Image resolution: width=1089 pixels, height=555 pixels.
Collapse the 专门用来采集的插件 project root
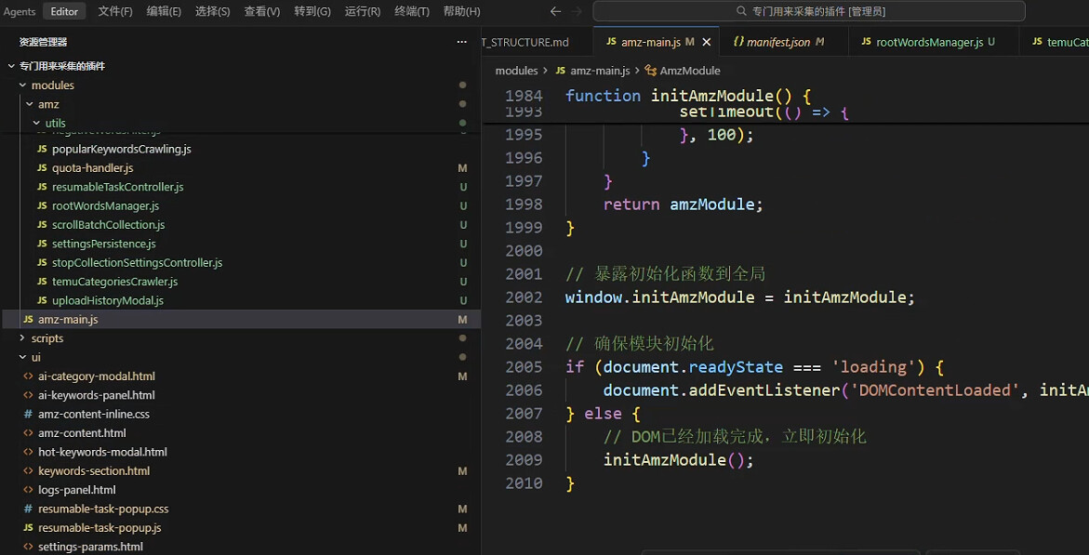(x=11, y=66)
